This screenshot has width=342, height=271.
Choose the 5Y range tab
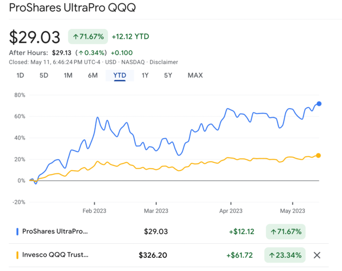point(168,75)
